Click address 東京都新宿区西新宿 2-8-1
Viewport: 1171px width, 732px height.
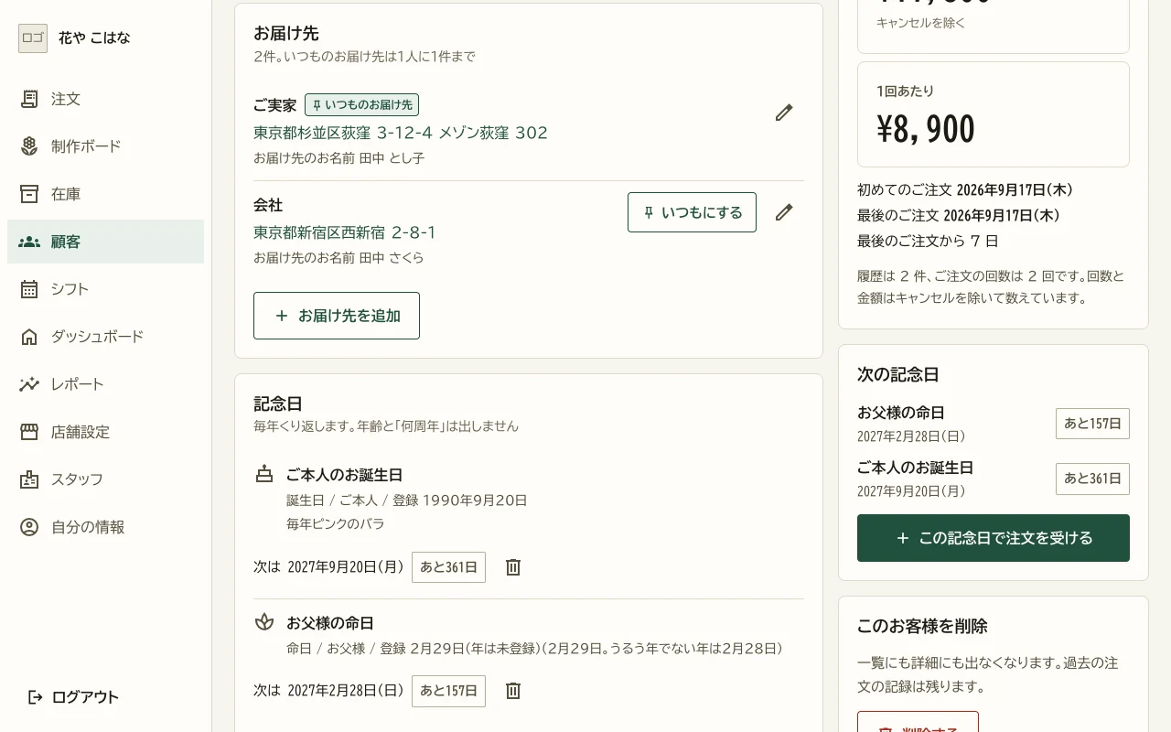tap(345, 232)
